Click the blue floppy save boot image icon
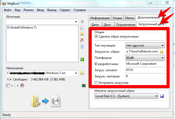 tap(162, 96)
